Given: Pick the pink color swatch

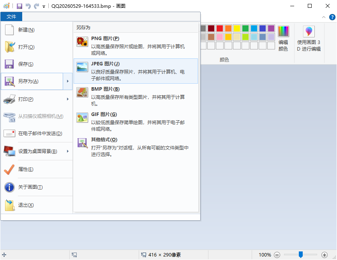Looking at the screenshot, I should click(x=220, y=37).
